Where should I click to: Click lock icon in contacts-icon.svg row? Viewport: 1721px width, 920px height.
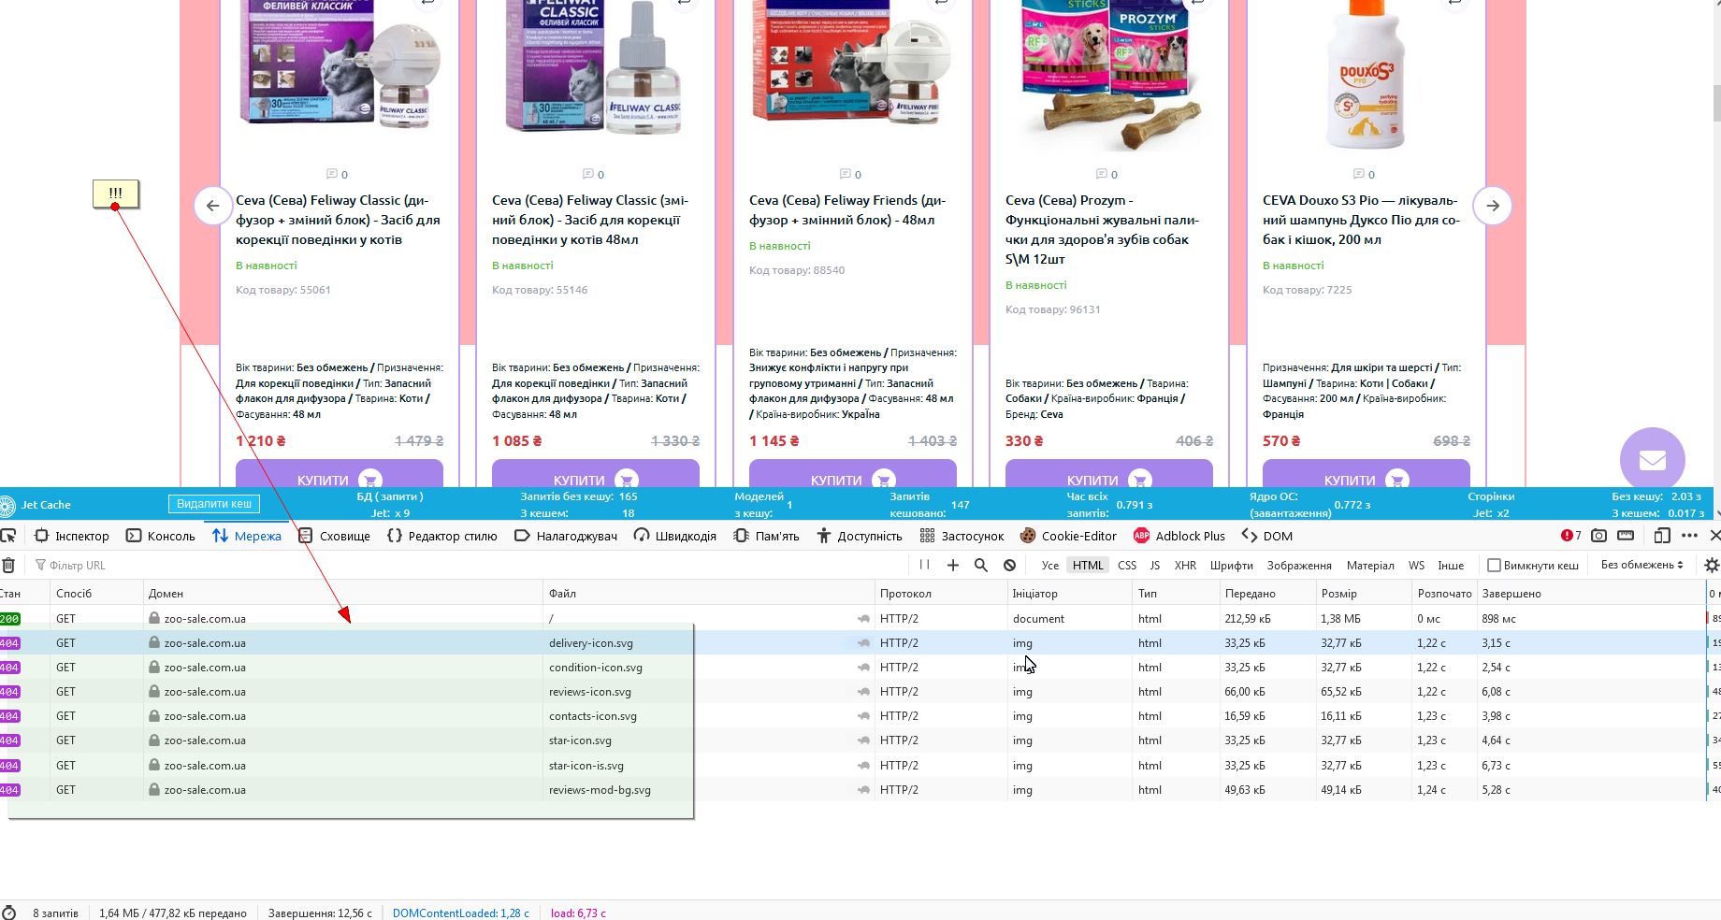[154, 716]
